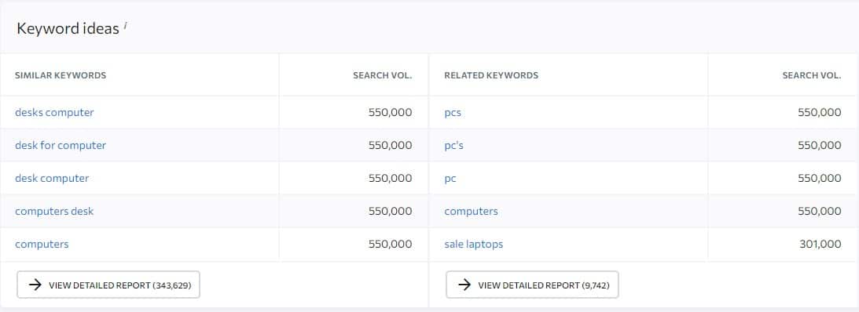
Task: Open 'computers' link under Similar Keywords
Action: coord(42,245)
